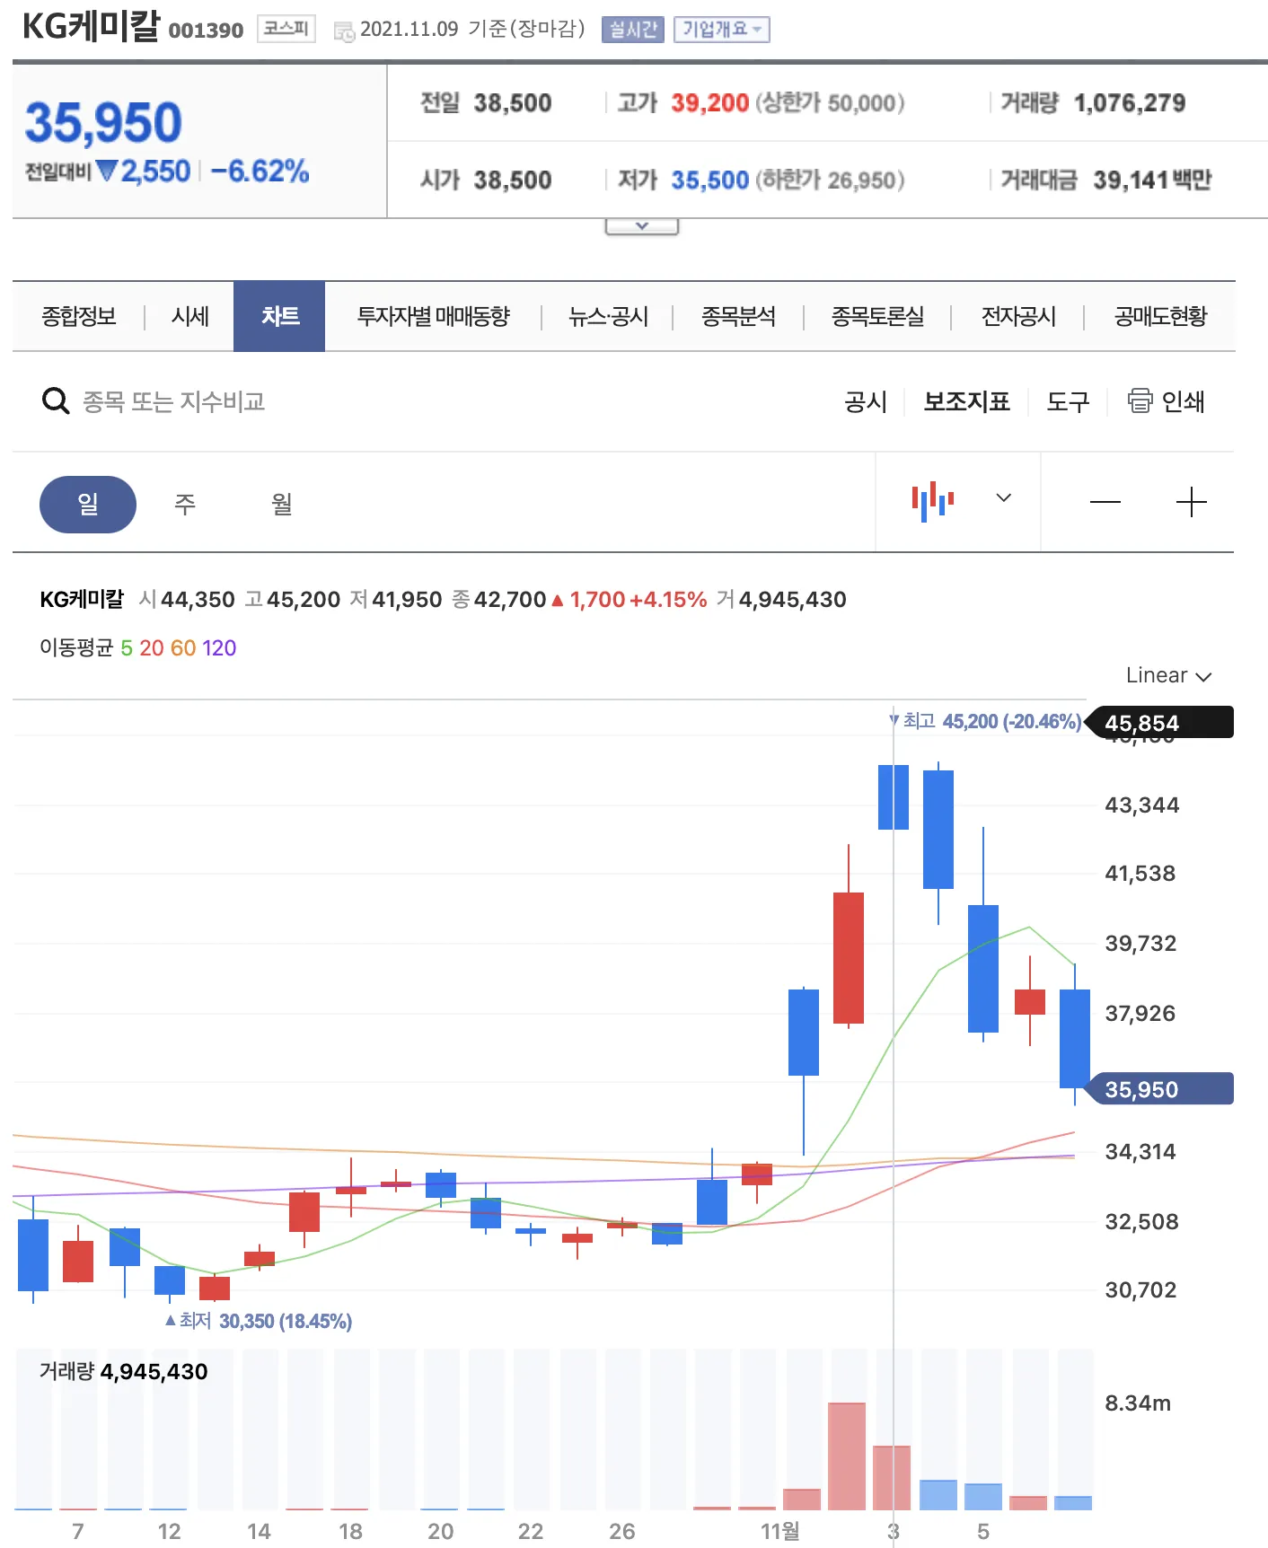1268x1548 pixels.
Task: Click the 공시 chart option
Action: click(x=866, y=400)
